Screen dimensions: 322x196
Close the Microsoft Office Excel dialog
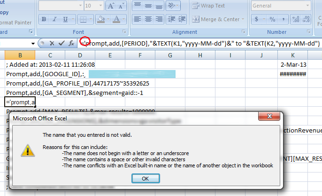pyautogui.click(x=269, y=116)
